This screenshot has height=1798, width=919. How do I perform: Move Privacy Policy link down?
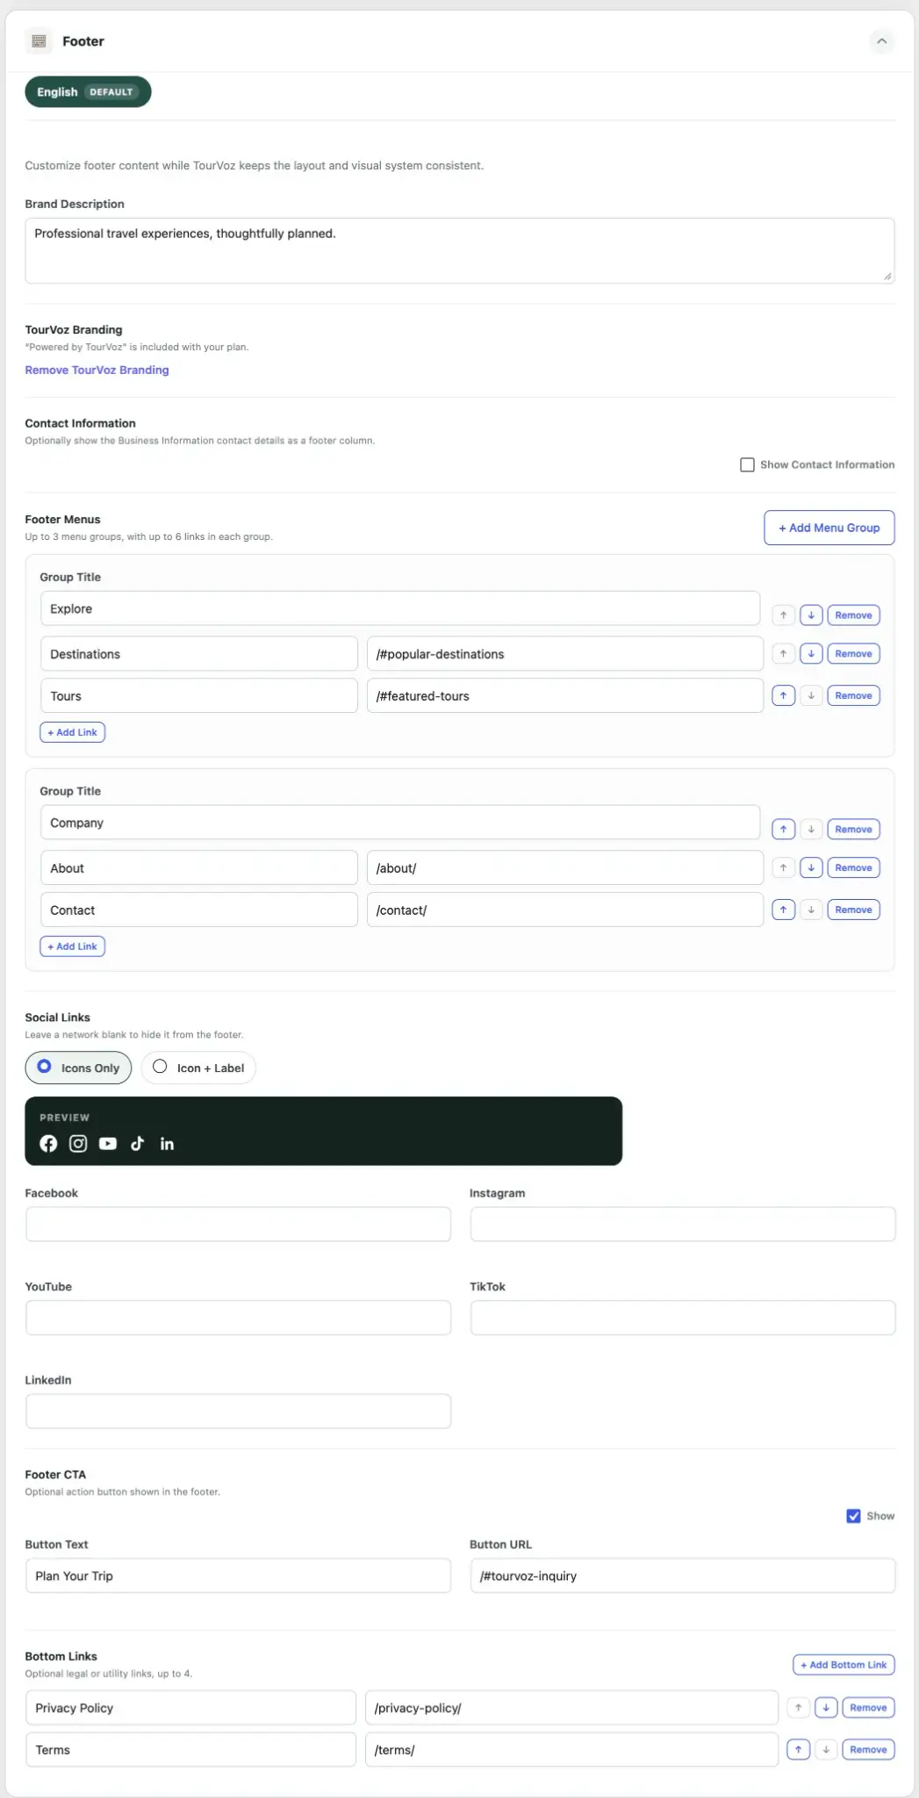pyautogui.click(x=826, y=1708)
